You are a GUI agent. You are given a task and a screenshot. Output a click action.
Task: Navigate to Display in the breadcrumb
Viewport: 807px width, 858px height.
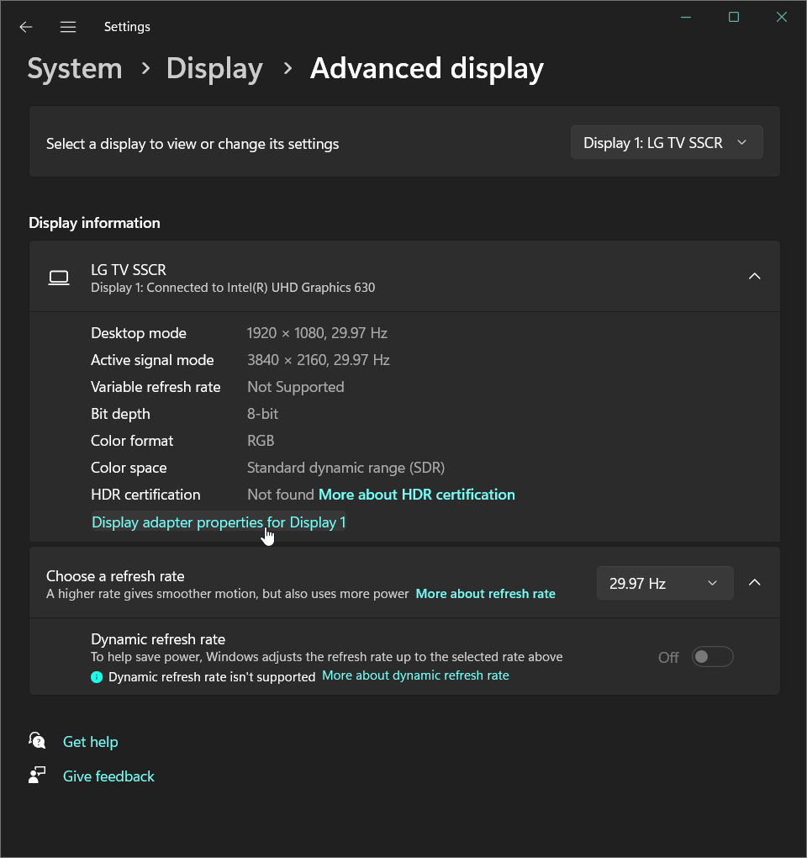(214, 69)
